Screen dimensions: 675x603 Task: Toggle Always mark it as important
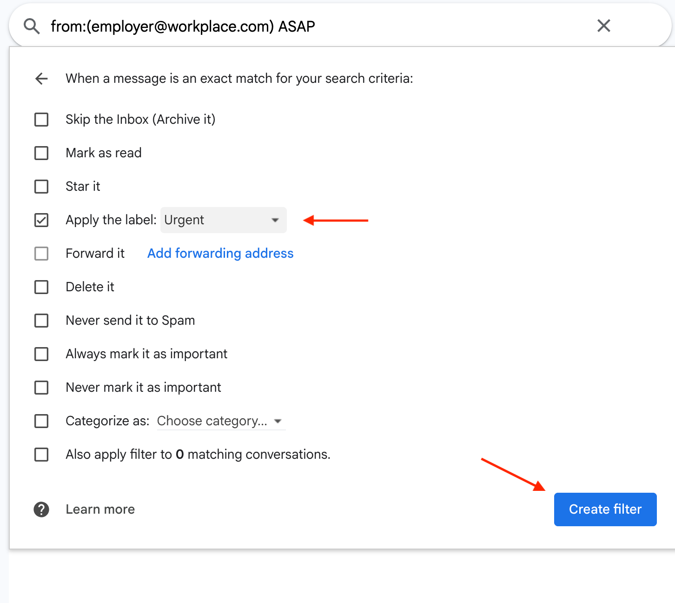pos(41,354)
